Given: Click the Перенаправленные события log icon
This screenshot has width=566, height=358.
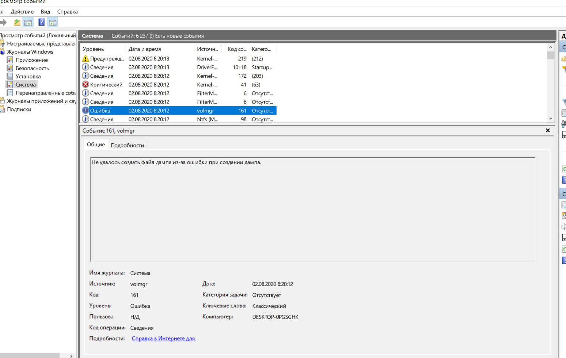Looking at the screenshot, I should click(10, 93).
